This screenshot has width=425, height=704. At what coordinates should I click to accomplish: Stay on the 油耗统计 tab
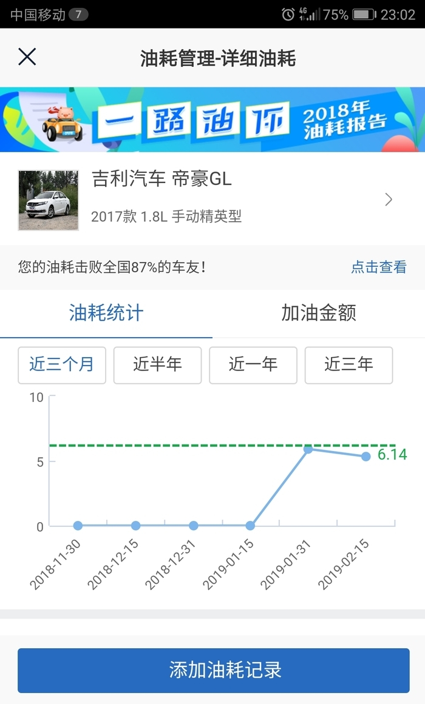[107, 313]
